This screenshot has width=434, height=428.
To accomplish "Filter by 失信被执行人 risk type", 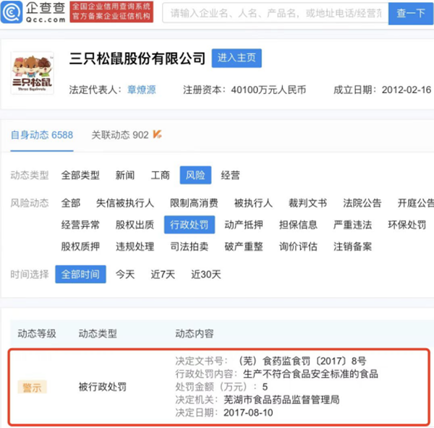I will (x=124, y=203).
